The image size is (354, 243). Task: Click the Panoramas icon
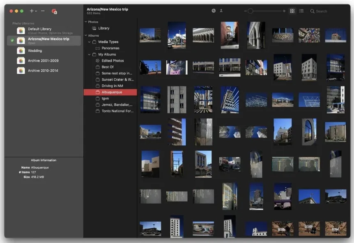coord(97,48)
